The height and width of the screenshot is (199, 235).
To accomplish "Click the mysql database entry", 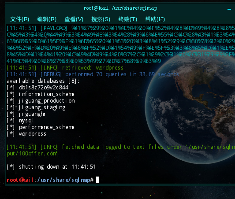I will click(26, 121).
